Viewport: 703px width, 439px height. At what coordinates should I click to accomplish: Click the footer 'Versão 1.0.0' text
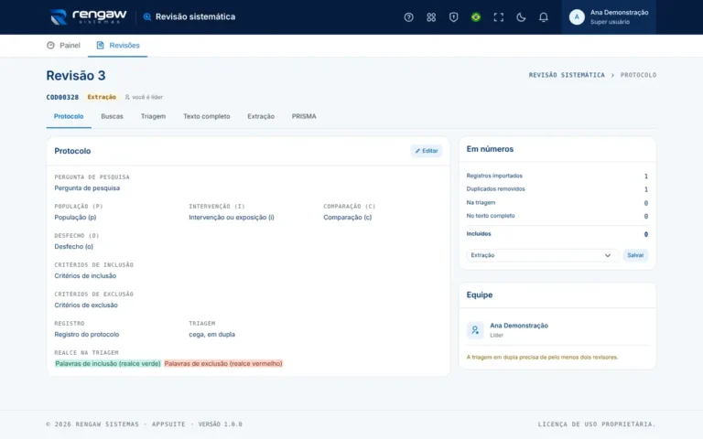220,424
